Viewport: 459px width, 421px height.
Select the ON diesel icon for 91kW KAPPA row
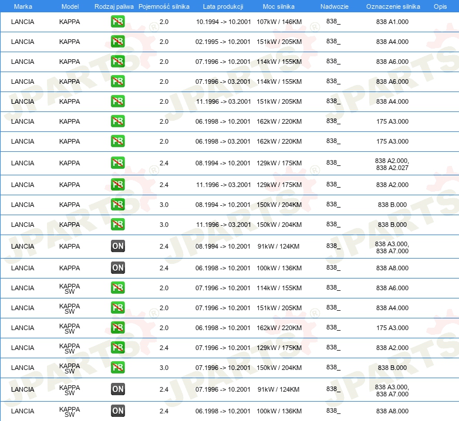[x=117, y=246]
